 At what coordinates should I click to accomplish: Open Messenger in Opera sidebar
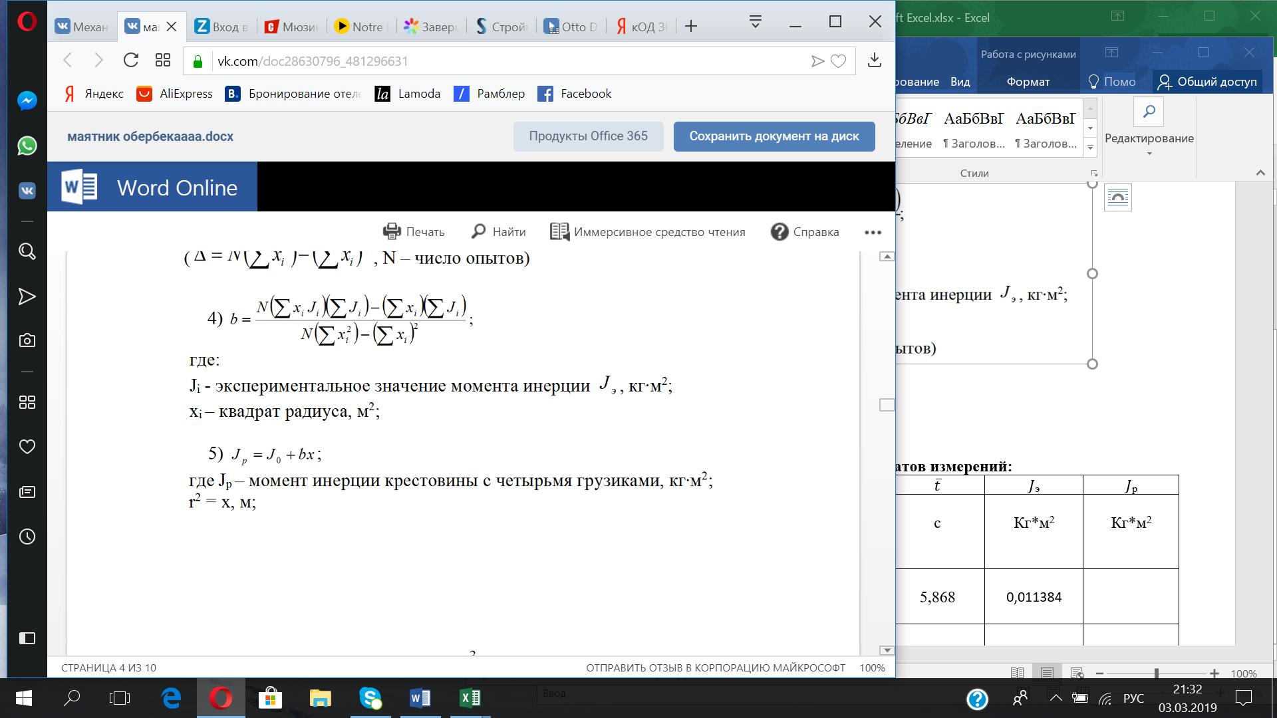pyautogui.click(x=27, y=101)
